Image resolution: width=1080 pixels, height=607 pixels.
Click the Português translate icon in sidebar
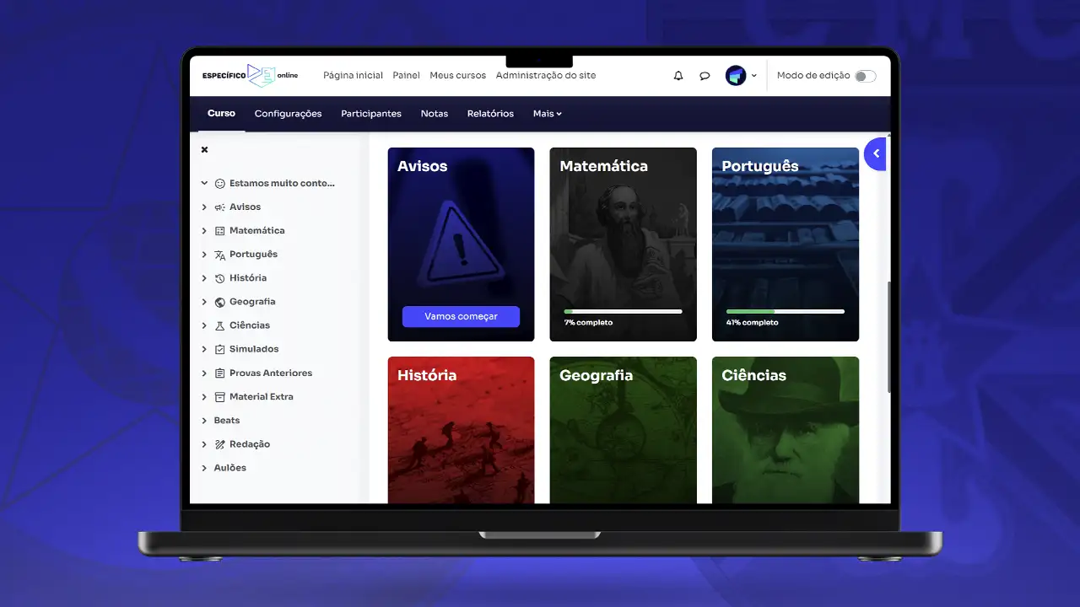[x=220, y=255]
